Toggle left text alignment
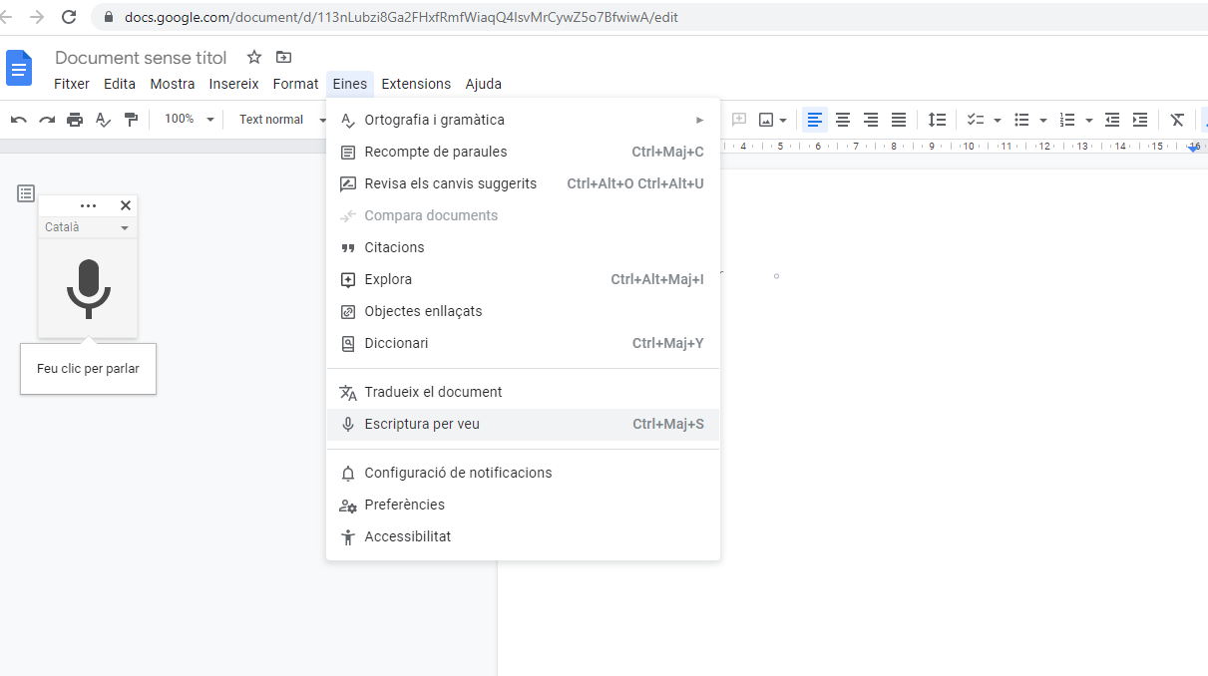Screen dimensions: 1208x676 click(815, 120)
